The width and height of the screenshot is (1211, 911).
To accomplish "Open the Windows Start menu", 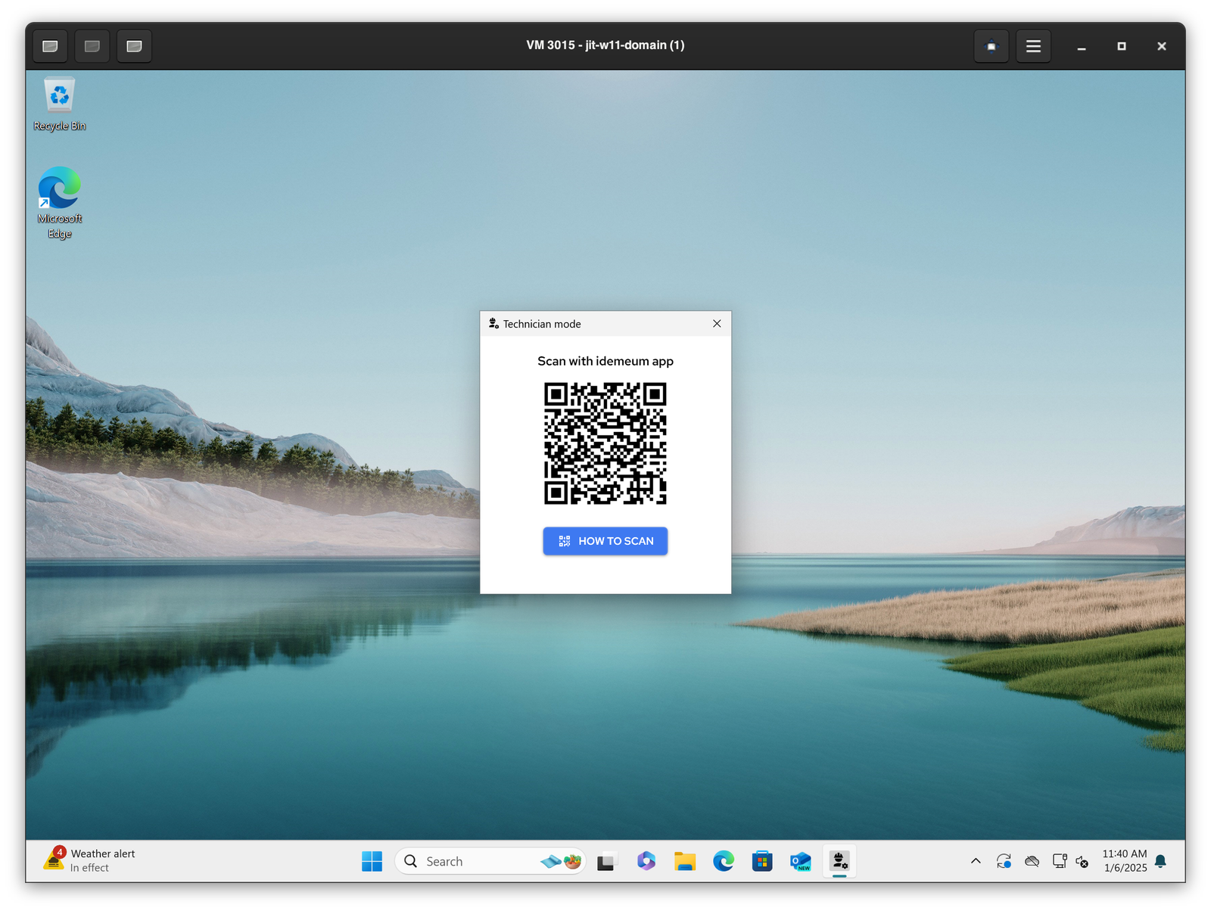I will tap(372, 861).
